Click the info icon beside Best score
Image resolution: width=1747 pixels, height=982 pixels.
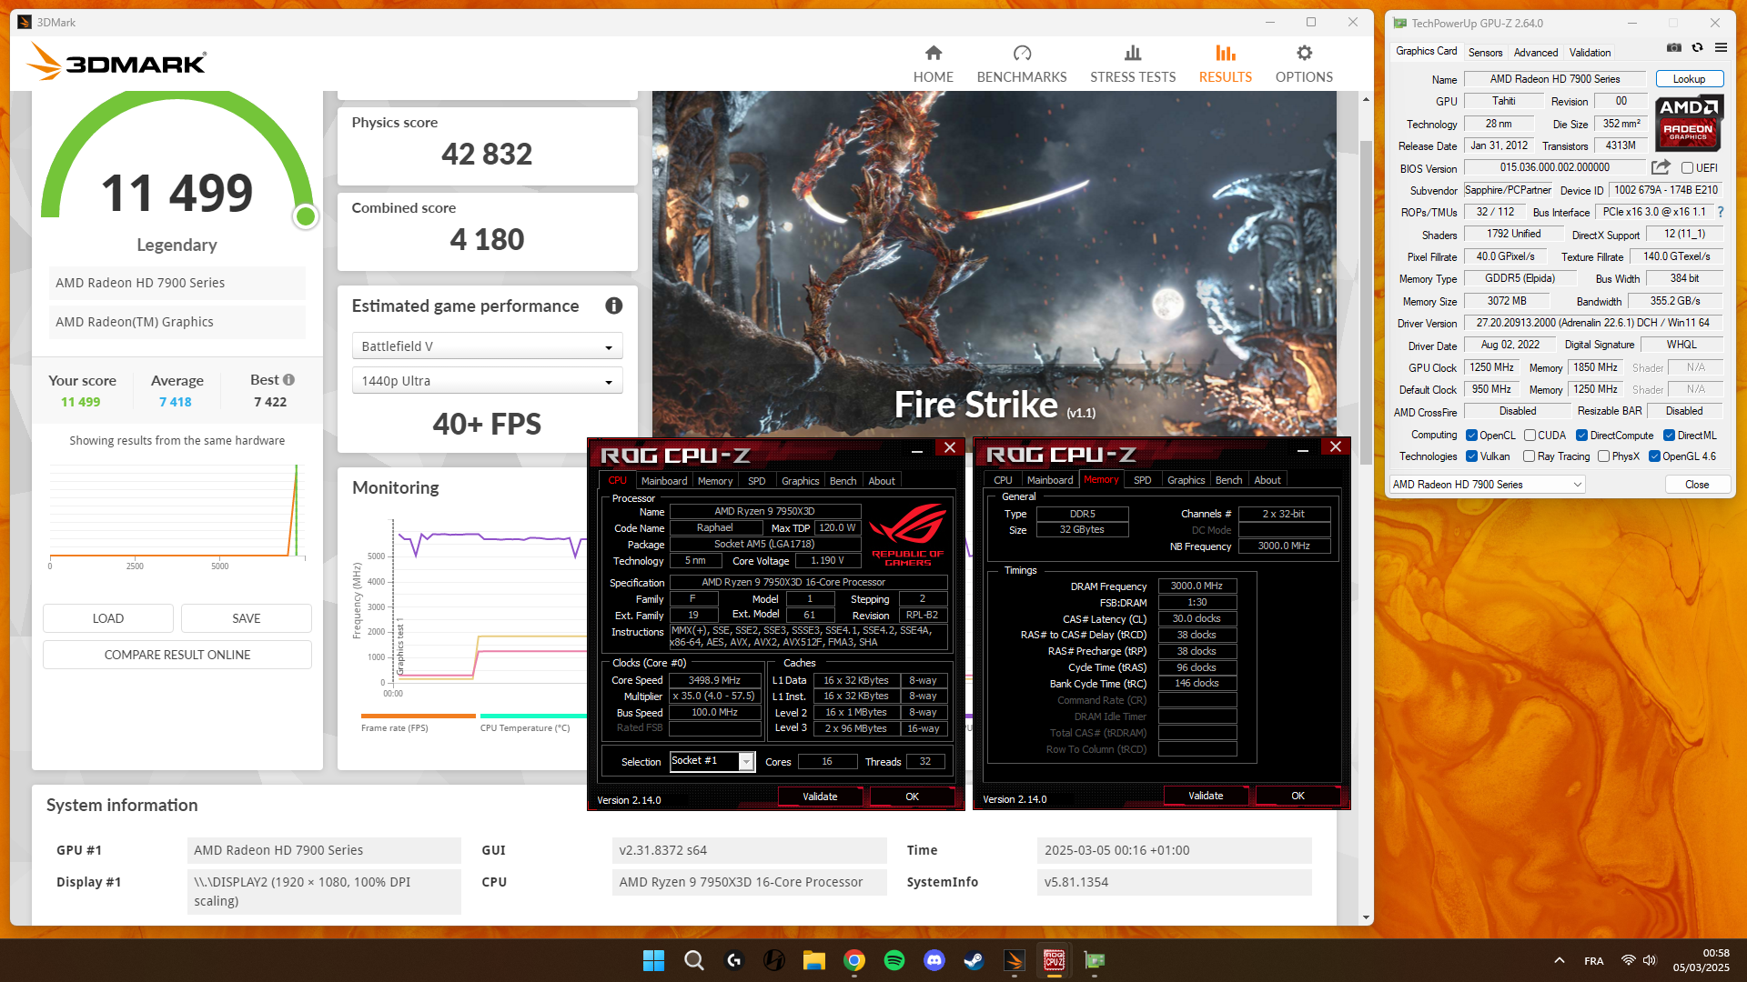point(288,380)
